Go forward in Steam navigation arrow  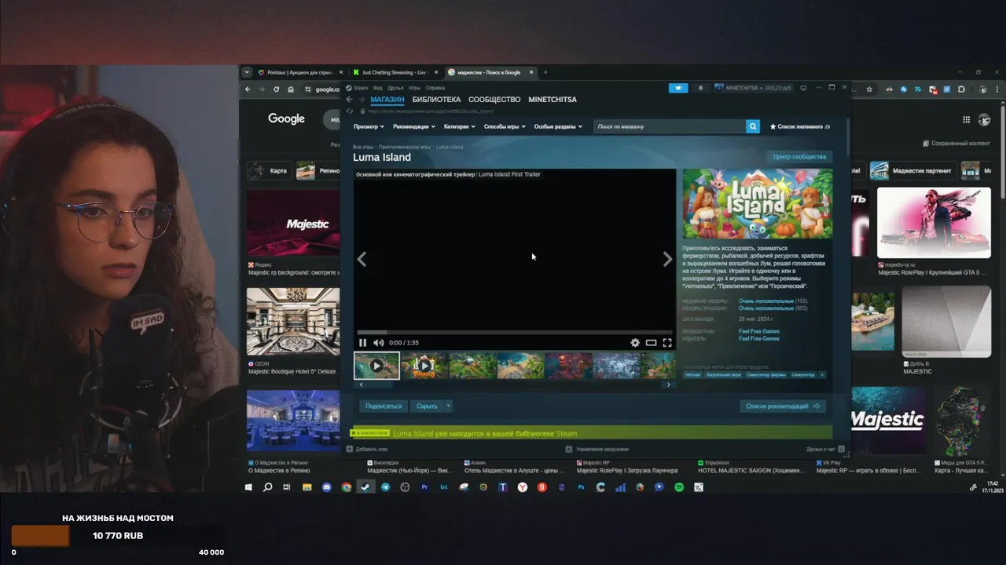(x=362, y=100)
